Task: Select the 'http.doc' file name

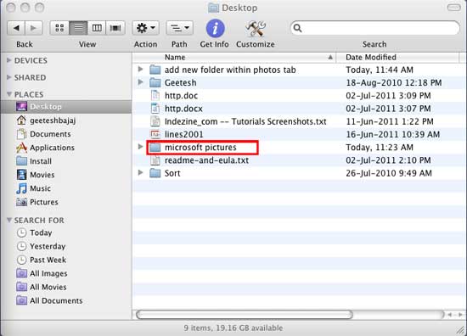Action: click(x=181, y=96)
